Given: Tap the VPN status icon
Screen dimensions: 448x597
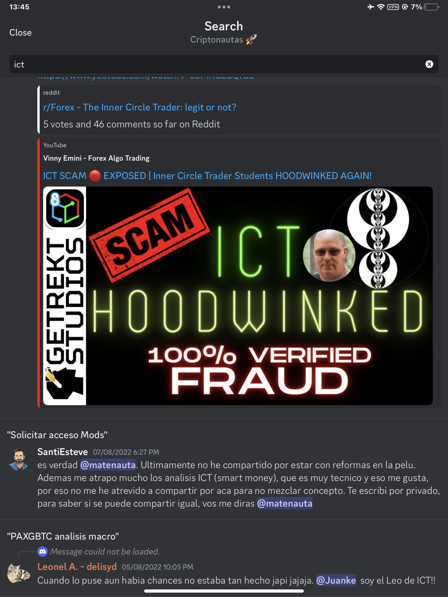Looking at the screenshot, I should coord(393,7).
